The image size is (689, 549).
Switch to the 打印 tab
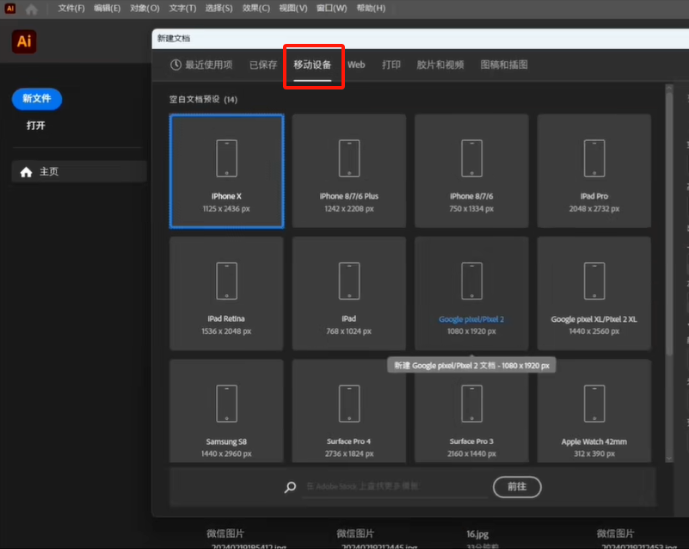point(391,65)
